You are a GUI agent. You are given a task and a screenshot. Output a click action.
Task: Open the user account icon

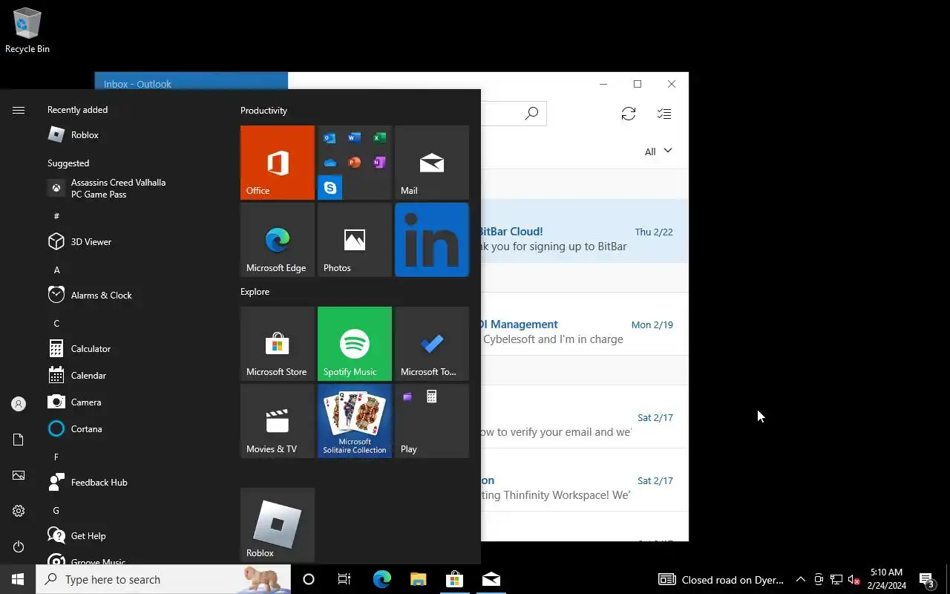click(19, 404)
